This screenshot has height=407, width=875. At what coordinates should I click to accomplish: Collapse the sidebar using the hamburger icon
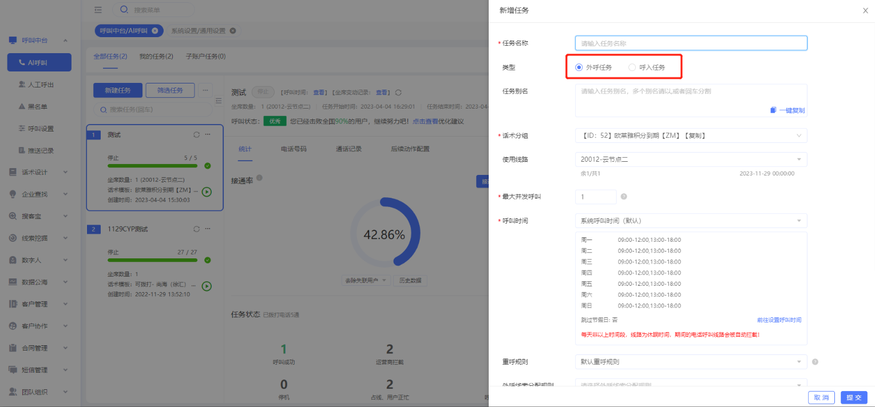click(98, 10)
